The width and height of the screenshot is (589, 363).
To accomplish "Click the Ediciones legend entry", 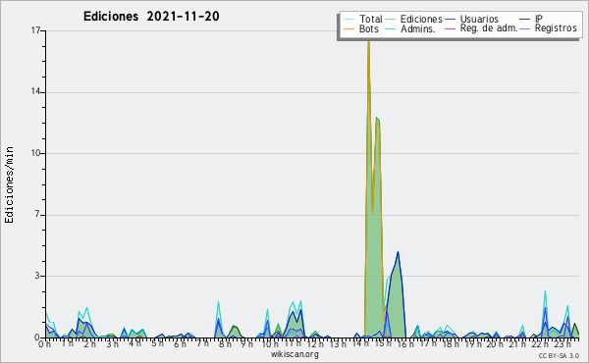I will [414, 19].
